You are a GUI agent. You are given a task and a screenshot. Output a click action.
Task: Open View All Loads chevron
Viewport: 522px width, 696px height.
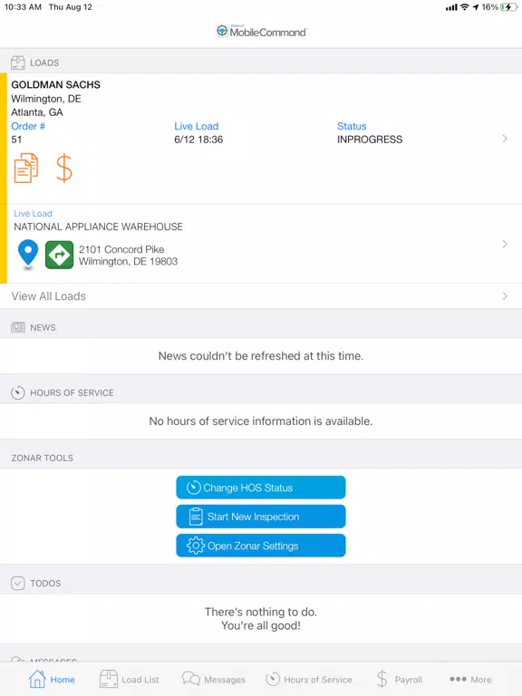(505, 296)
